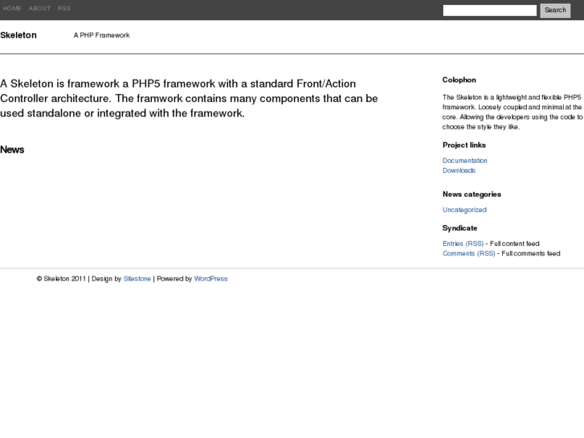Open the Entries (RSS) feed link
This screenshot has height=438, width=584.
[463, 244]
